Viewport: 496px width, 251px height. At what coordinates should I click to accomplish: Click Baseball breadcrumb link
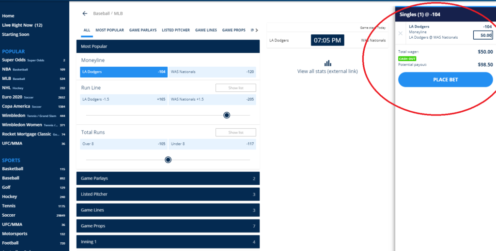pyautogui.click(x=101, y=14)
